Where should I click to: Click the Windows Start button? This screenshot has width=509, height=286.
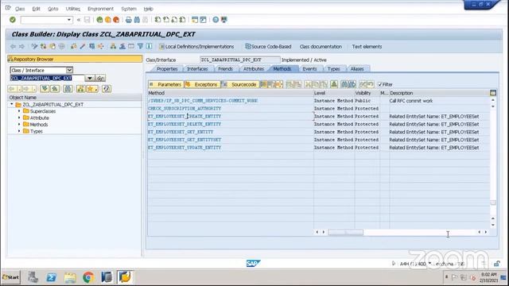[10, 277]
